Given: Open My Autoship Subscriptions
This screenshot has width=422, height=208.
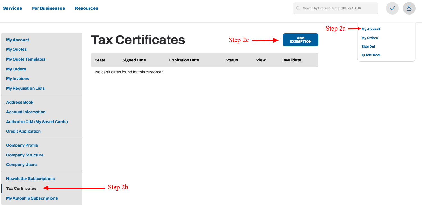Looking at the screenshot, I should (32, 198).
